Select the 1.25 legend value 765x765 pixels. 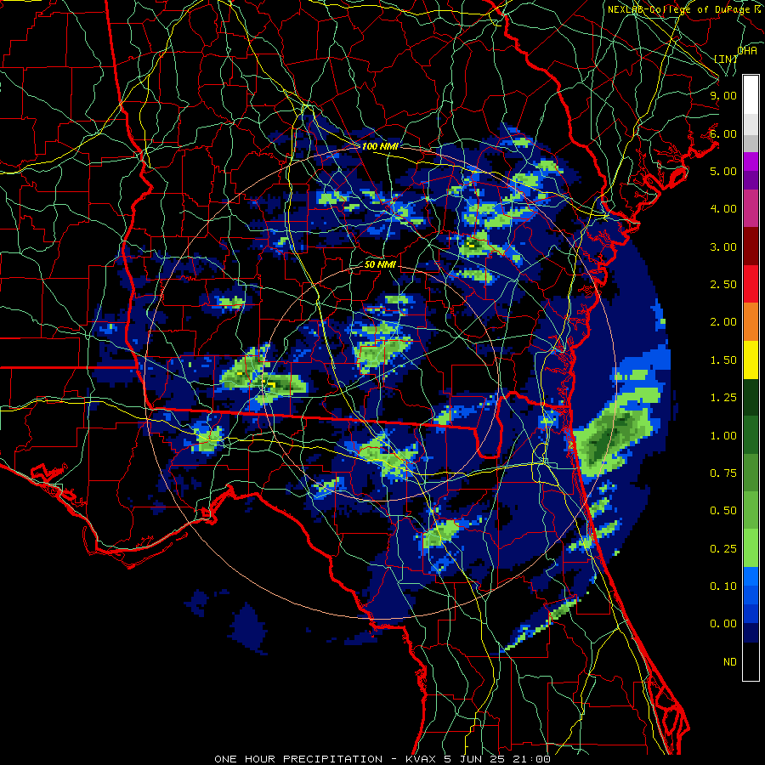pos(723,398)
